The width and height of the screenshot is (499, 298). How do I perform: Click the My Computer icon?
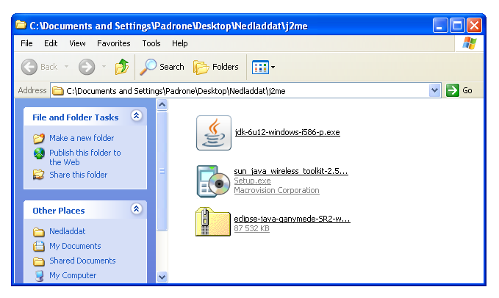tap(40, 276)
